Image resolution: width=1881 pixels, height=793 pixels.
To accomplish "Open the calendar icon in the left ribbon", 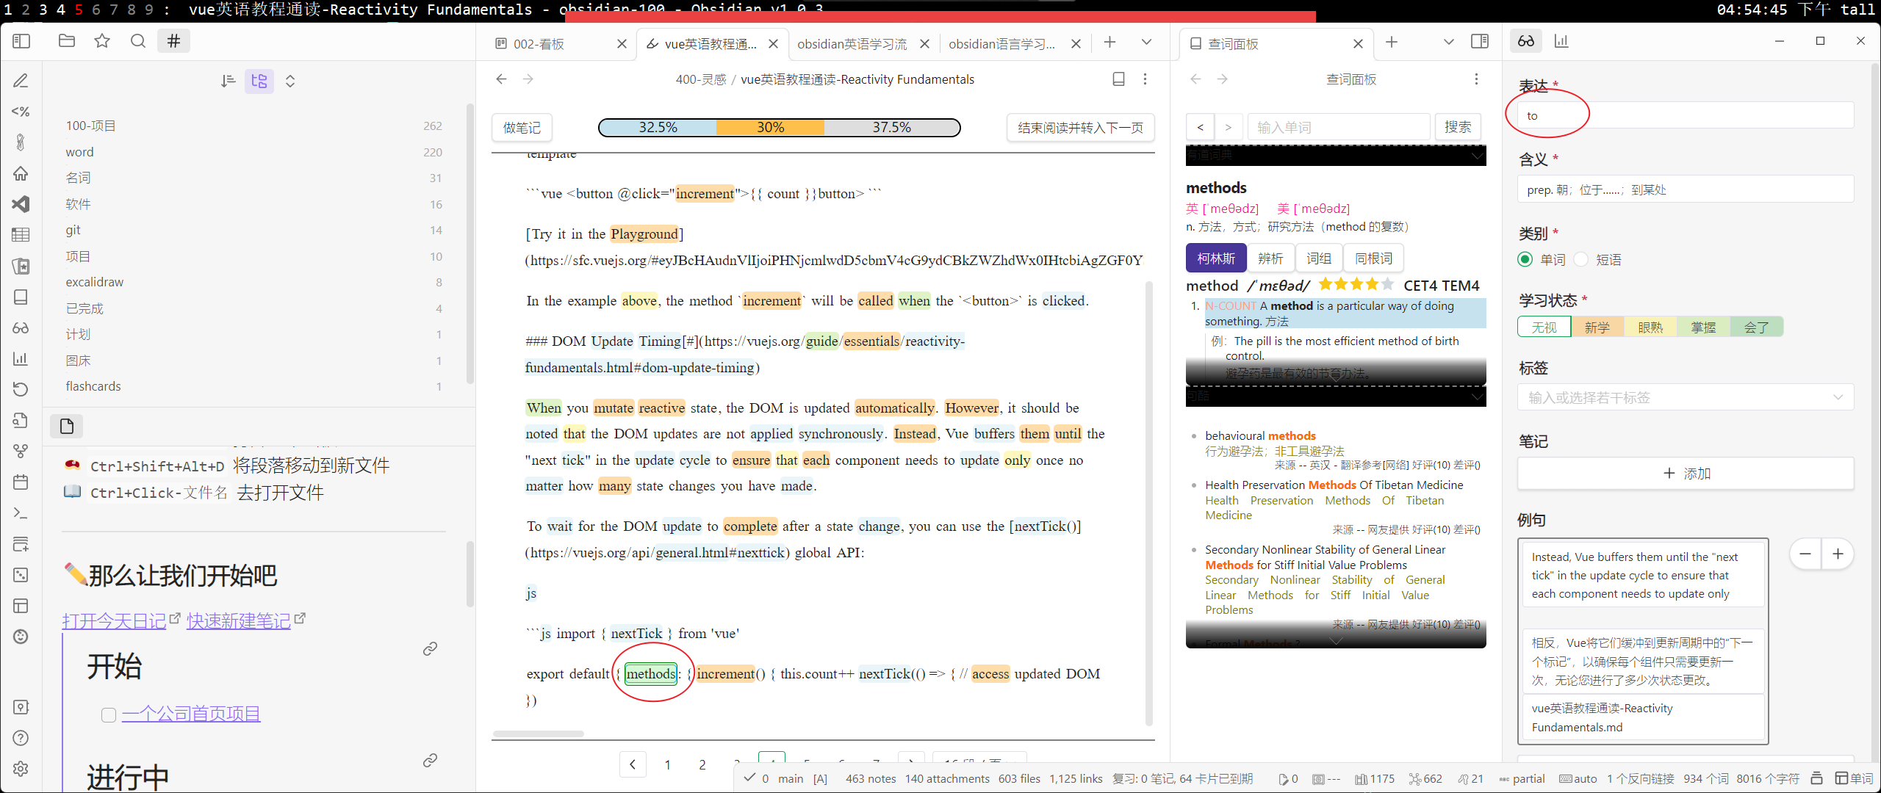I will (21, 482).
